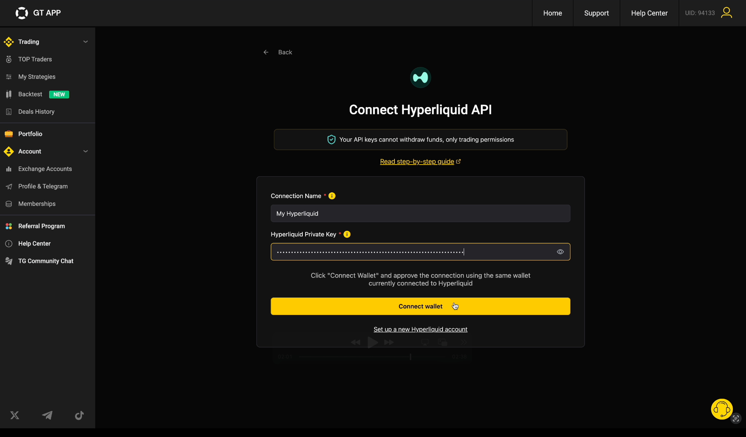
Task: Open the user profile avatar icon
Action: (726, 13)
